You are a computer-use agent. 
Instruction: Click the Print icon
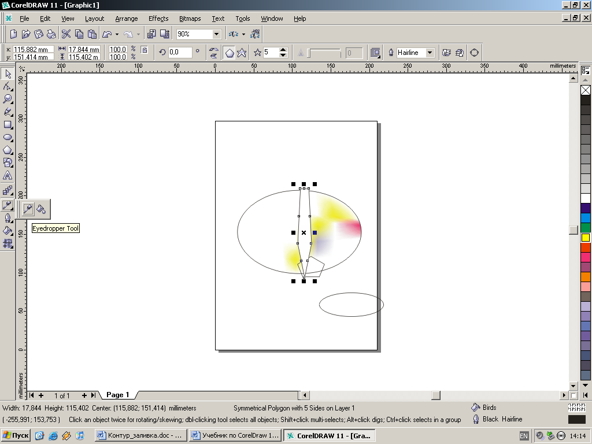pyautogui.click(x=51, y=34)
